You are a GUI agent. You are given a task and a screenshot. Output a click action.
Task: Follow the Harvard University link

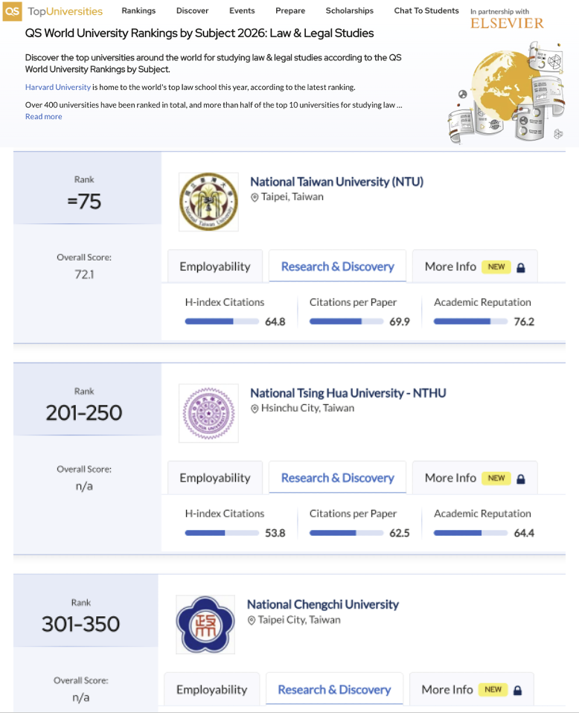pos(58,87)
